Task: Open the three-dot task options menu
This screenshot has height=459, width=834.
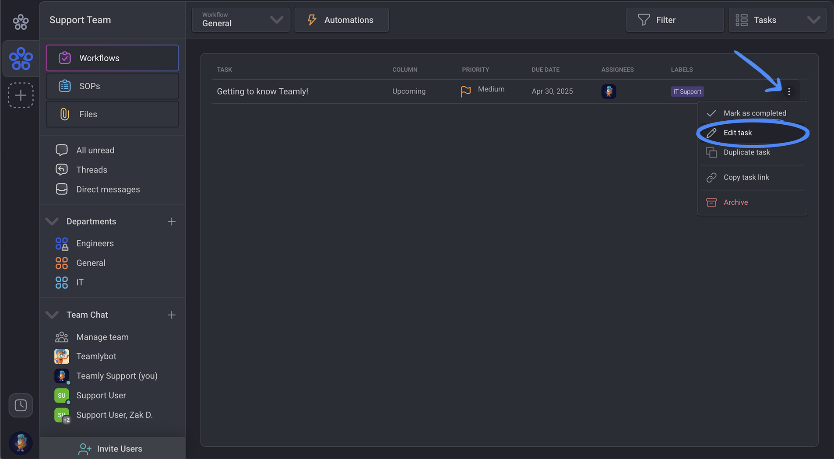Action: tap(789, 91)
